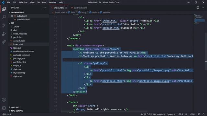Select index.html in the AIR file tree
Image resolution: width=207 pixels, height=116 pixels.
tap(18, 44)
